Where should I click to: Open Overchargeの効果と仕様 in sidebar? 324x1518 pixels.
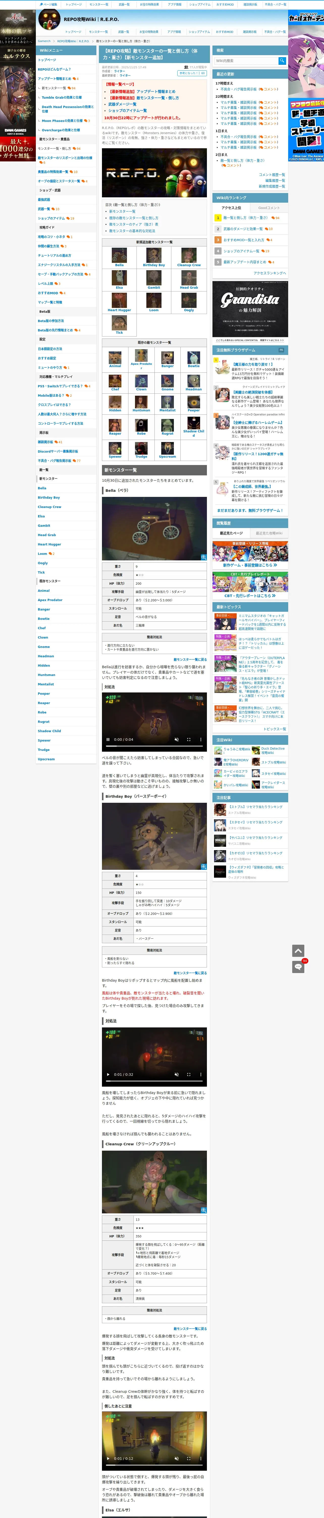[x=61, y=130]
